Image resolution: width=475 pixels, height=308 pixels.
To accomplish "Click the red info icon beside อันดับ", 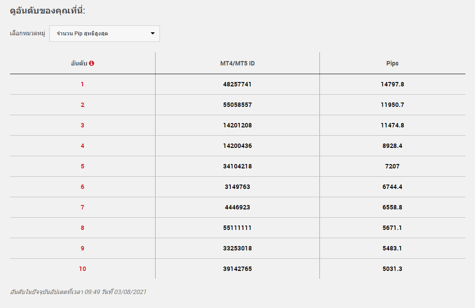I will point(91,63).
